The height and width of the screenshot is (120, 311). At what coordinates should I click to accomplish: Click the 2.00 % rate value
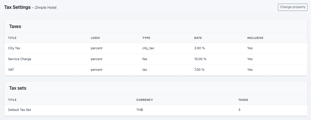click(199, 48)
